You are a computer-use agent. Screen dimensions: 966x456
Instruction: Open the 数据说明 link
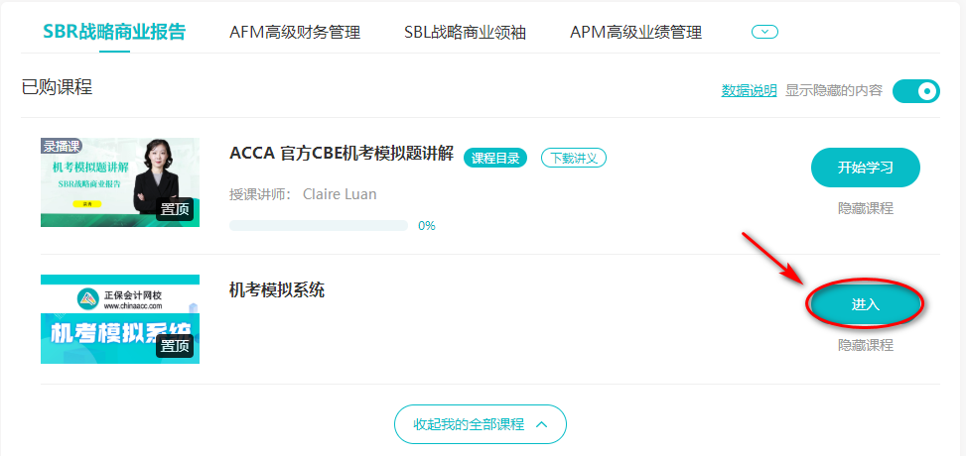[x=749, y=90]
